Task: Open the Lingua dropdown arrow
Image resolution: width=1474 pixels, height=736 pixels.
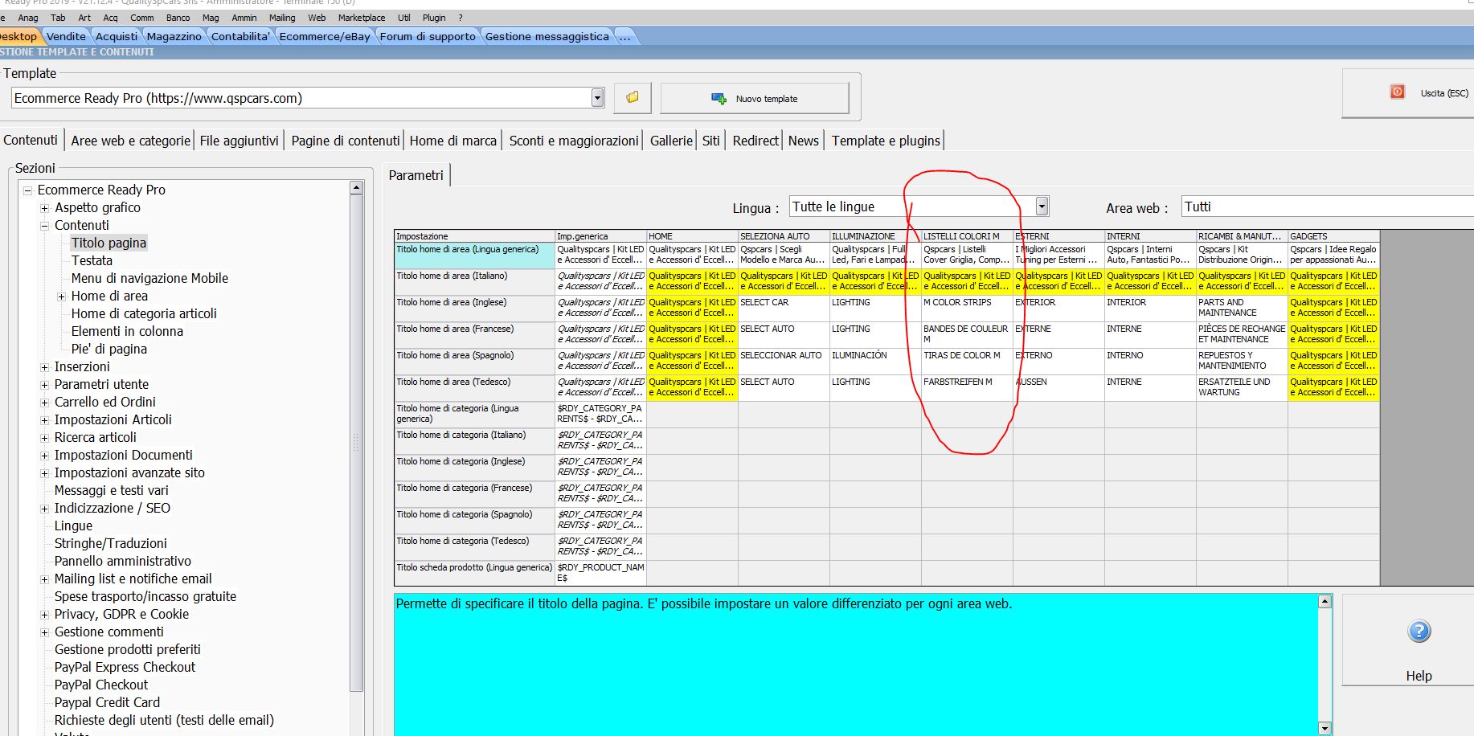Action: pyautogui.click(x=1042, y=206)
